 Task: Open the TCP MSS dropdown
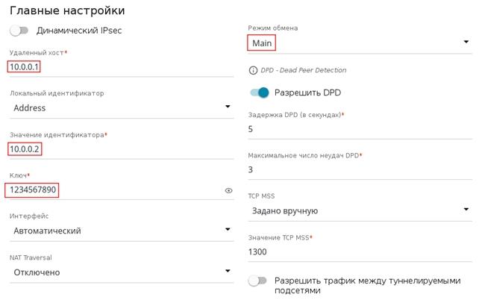tap(358, 210)
